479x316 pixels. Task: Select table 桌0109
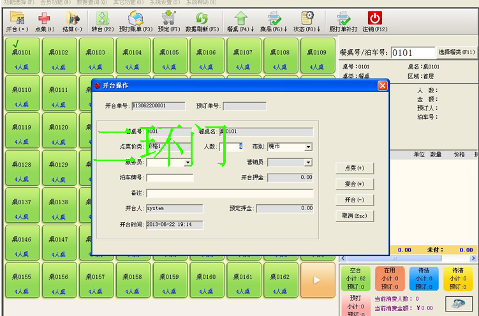pos(318,56)
